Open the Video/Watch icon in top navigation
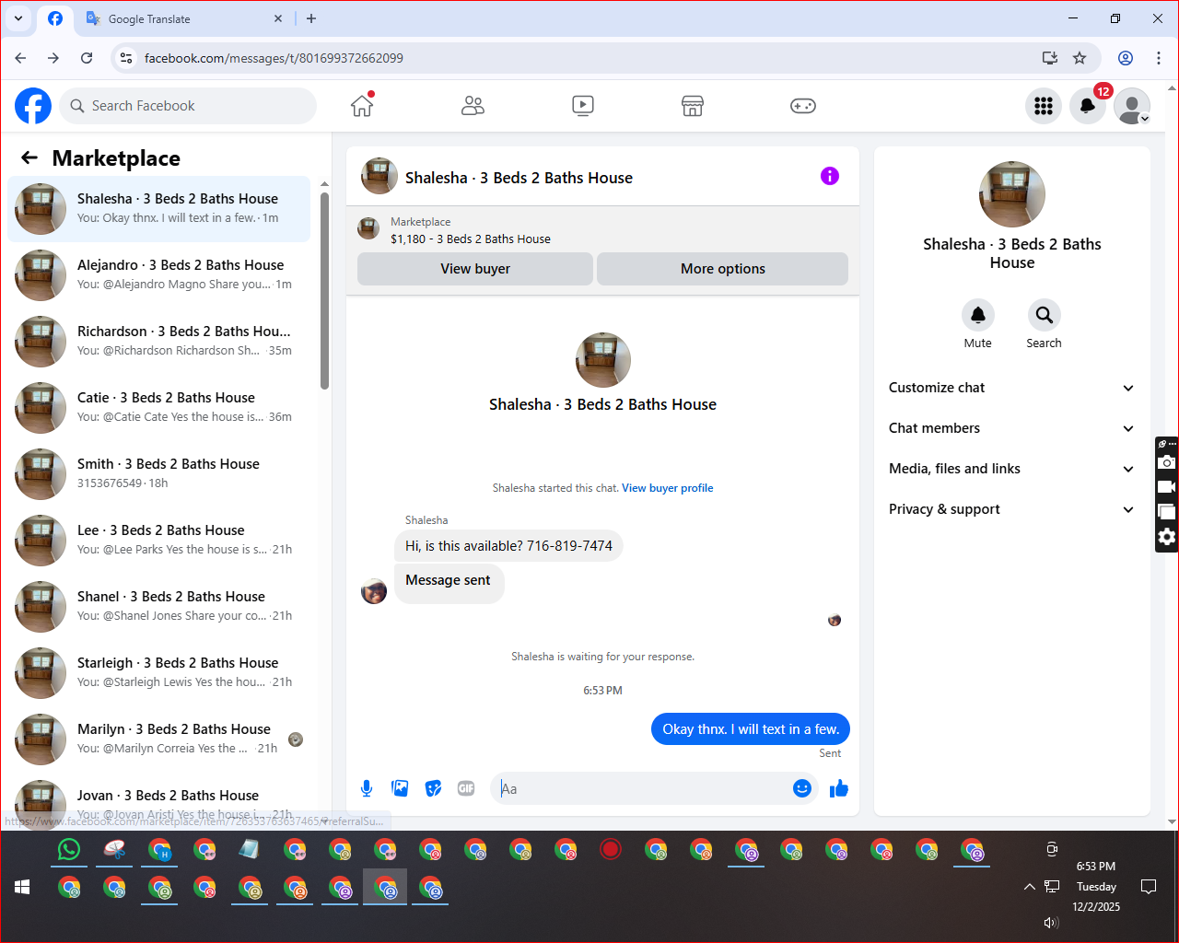Screen dimensions: 1179x943 click(x=583, y=106)
